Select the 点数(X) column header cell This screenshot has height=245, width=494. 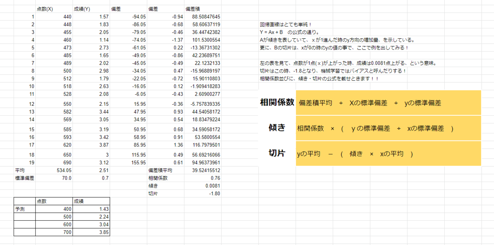(54, 9)
